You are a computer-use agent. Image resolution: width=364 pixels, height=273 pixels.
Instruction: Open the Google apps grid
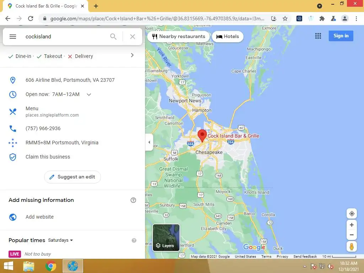(318, 36)
